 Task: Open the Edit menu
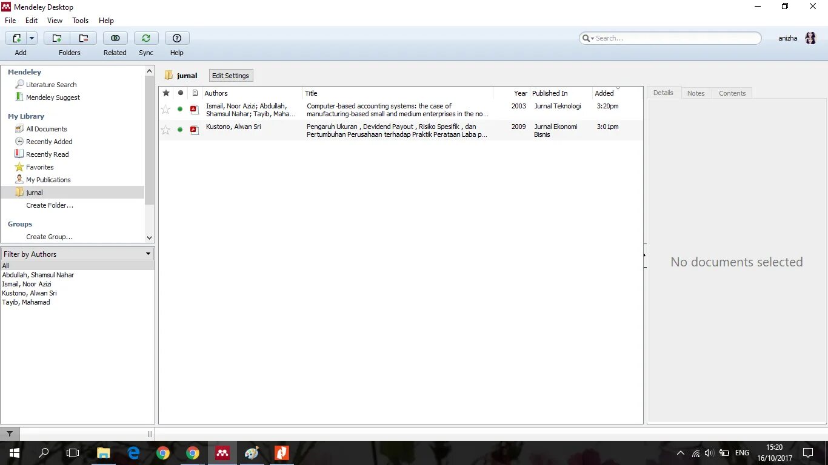tap(32, 21)
